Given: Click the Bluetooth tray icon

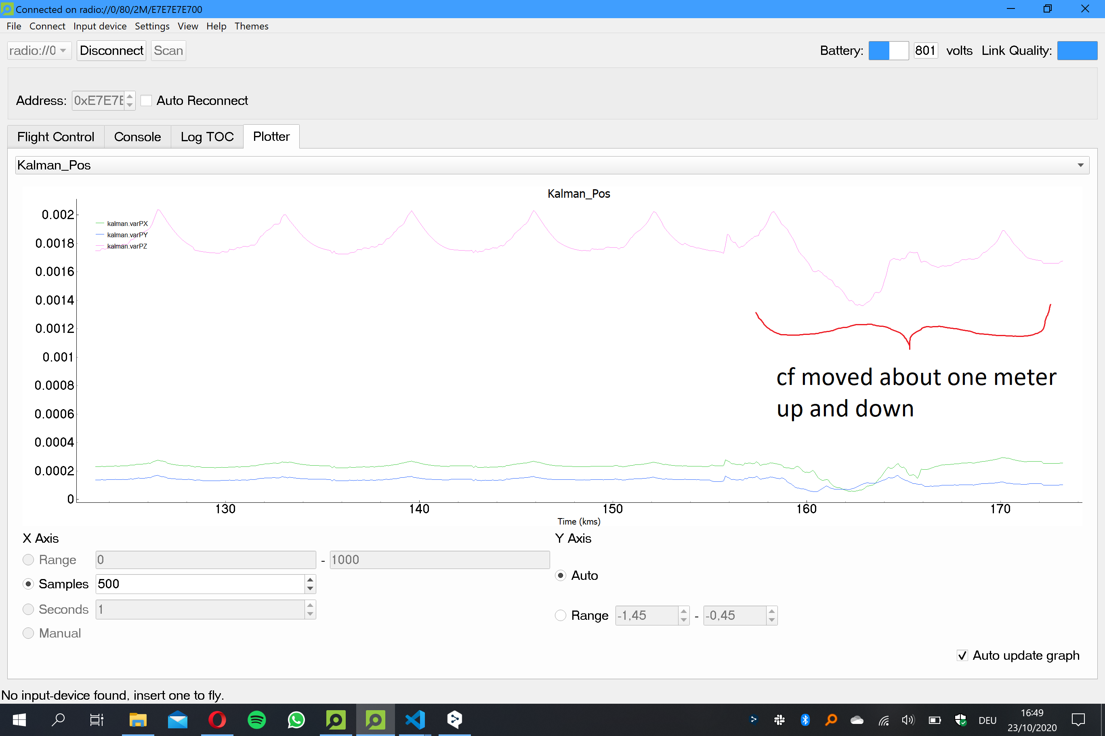Looking at the screenshot, I should 805,719.
